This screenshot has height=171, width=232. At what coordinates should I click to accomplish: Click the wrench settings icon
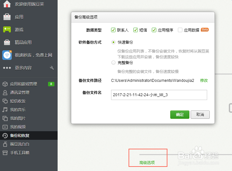[52, 68]
